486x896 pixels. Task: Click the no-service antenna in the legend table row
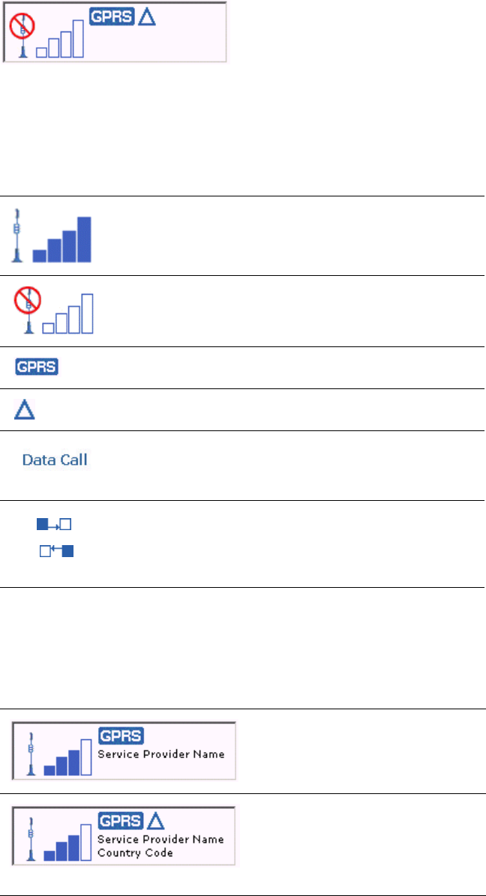click(28, 309)
